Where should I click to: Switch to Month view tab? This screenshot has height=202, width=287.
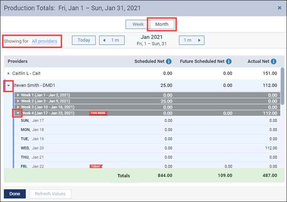pos(162,24)
